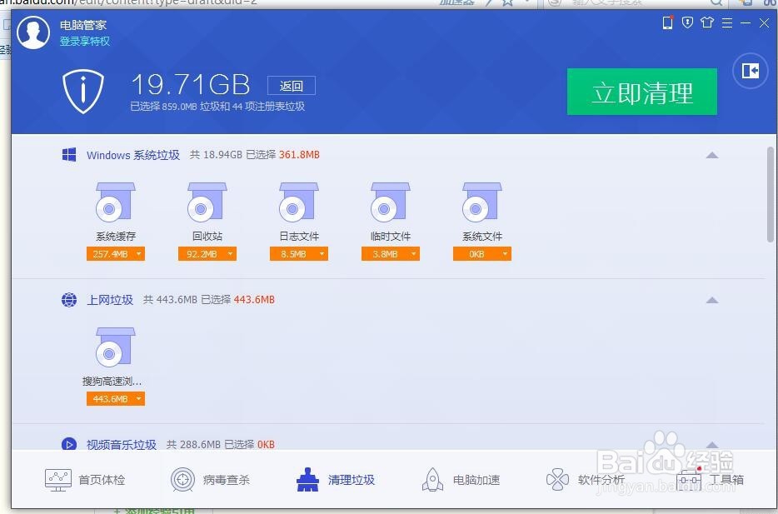778x514 pixels.
Task: Switch to the 工具箱 tab
Action: tap(711, 480)
